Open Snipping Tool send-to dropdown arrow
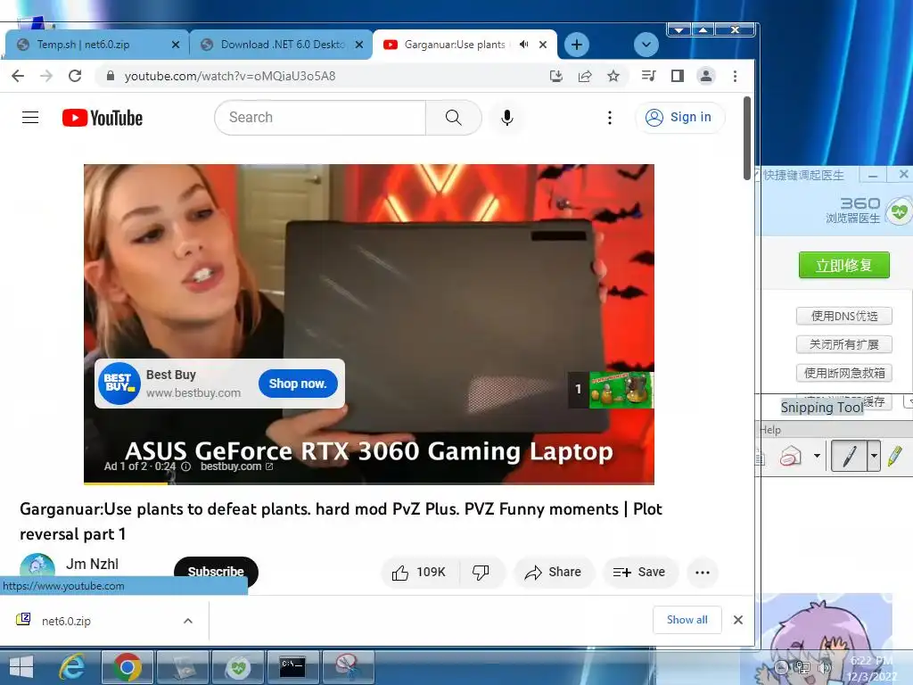 (817, 456)
